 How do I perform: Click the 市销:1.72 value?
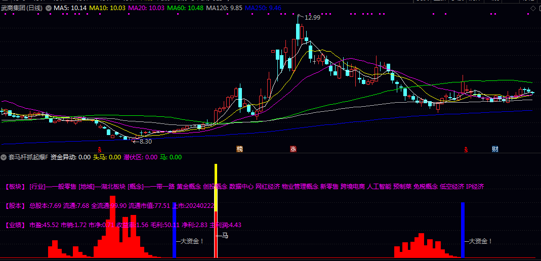pyautogui.click(x=74, y=225)
